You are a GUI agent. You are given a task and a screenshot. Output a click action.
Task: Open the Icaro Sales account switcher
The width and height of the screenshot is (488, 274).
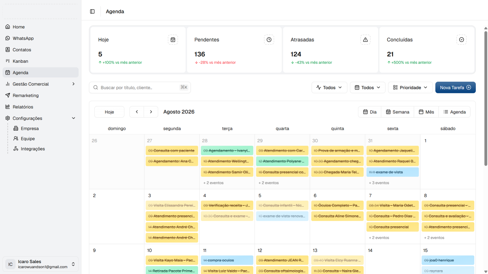pyautogui.click(x=41, y=264)
